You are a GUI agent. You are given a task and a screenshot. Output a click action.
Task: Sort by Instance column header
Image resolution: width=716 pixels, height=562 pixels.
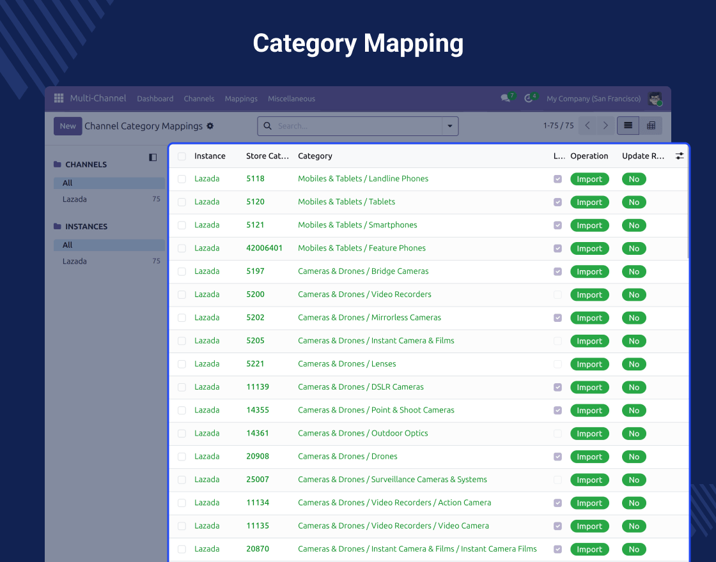(210, 156)
